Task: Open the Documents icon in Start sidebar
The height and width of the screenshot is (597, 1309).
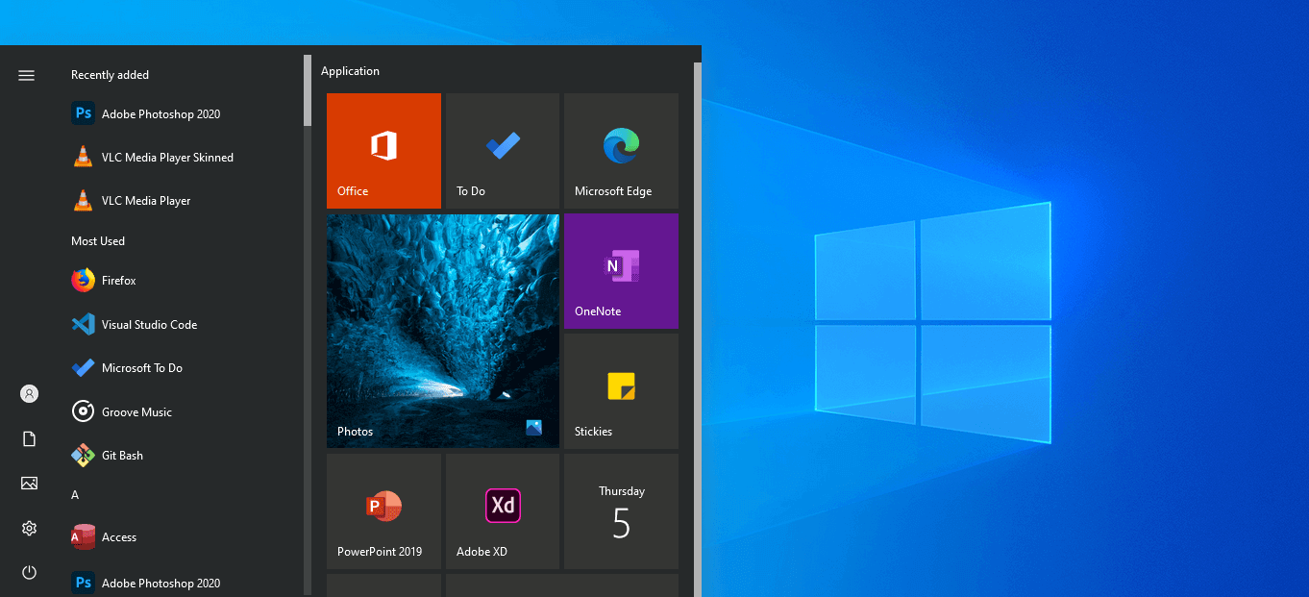Action: (29, 438)
